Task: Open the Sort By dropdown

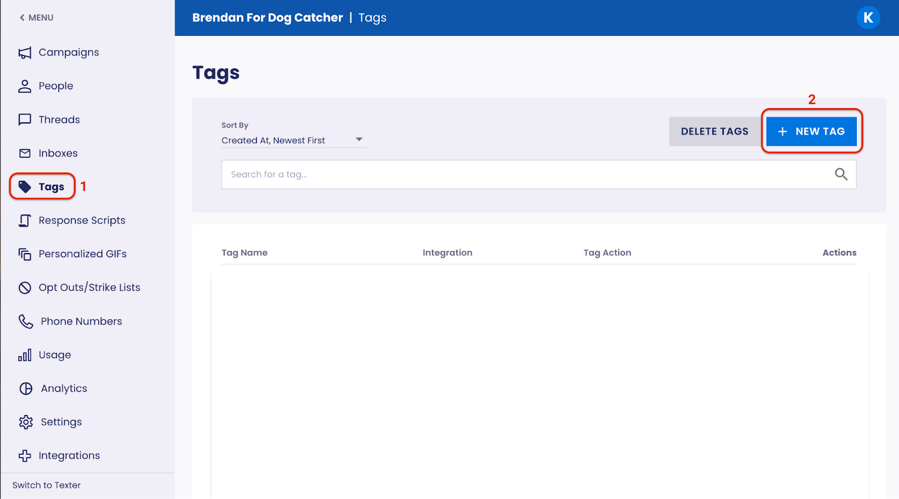Action: (x=294, y=140)
